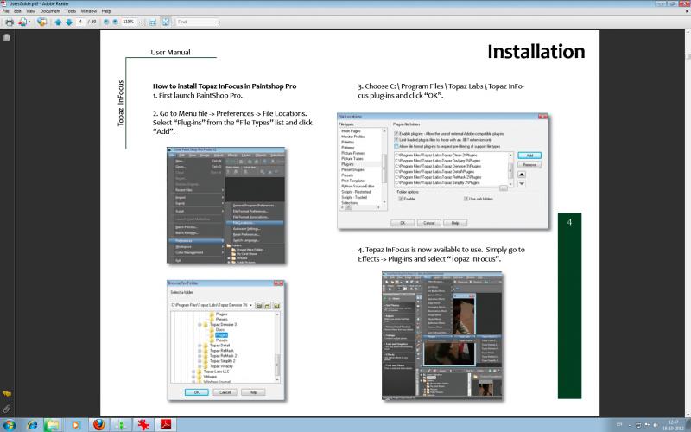Open the Window menu
691x432 pixels.
coord(89,11)
